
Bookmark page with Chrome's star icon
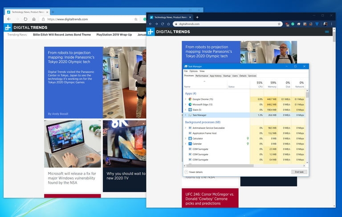[279, 24]
